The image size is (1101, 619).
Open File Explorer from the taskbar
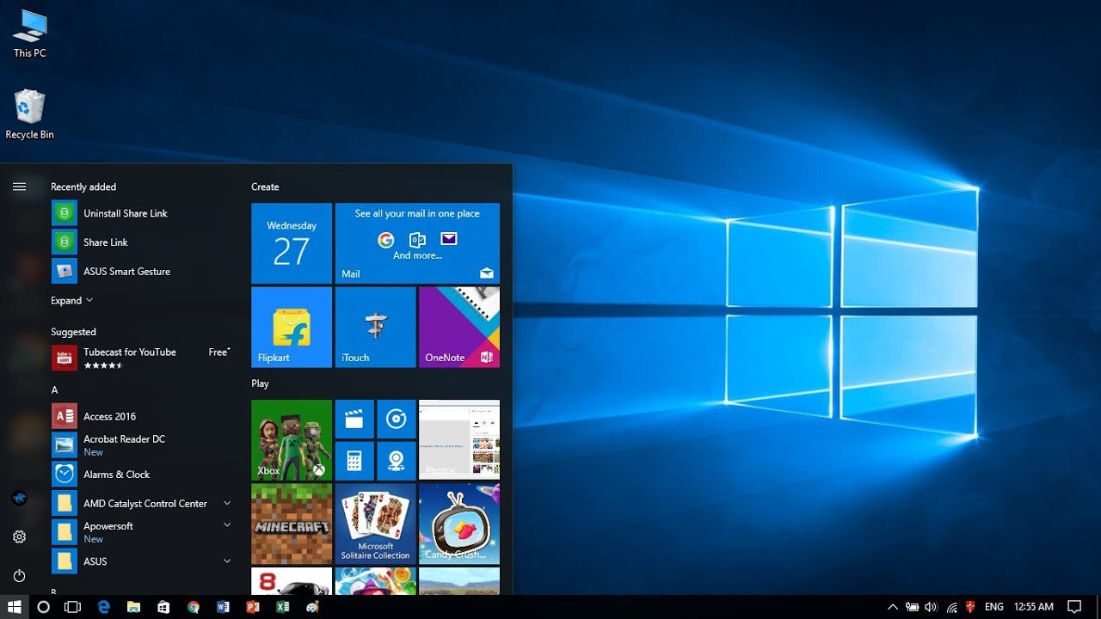pyautogui.click(x=134, y=607)
